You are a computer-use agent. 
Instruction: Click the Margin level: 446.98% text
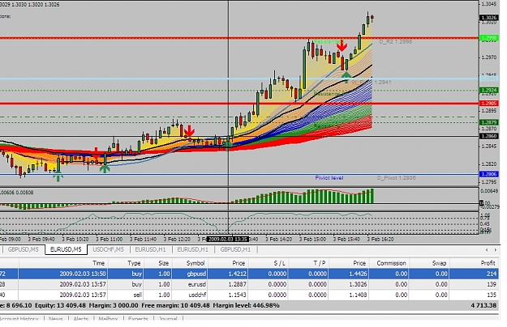point(247,305)
